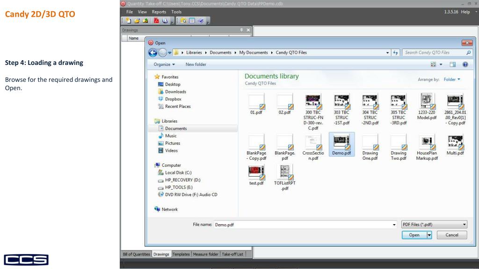Expand the File name history dropdown

tap(394, 225)
